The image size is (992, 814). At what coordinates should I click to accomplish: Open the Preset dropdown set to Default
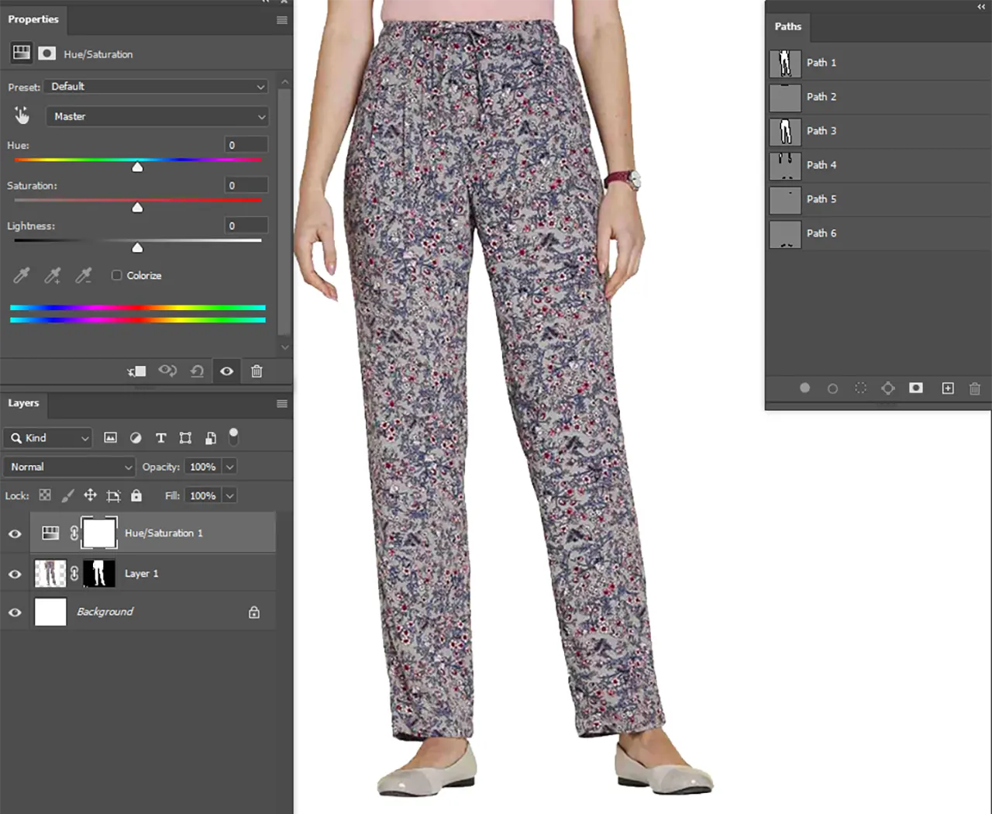point(156,87)
